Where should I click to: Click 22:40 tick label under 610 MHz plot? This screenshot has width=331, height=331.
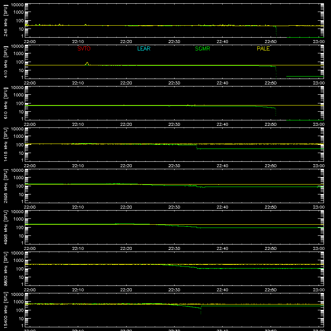222,125
